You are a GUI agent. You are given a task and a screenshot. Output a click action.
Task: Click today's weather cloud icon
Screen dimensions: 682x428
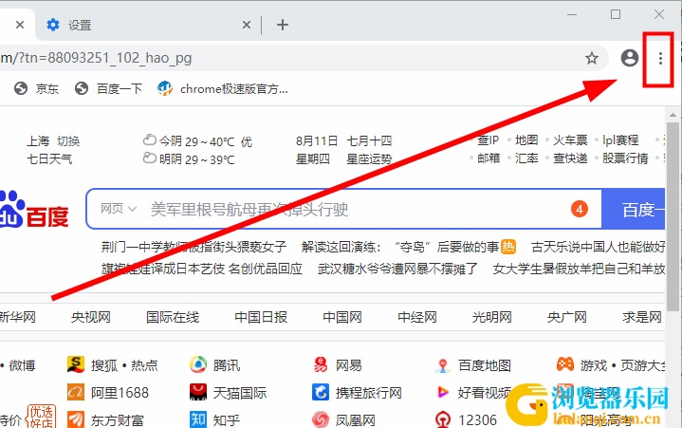click(x=150, y=140)
